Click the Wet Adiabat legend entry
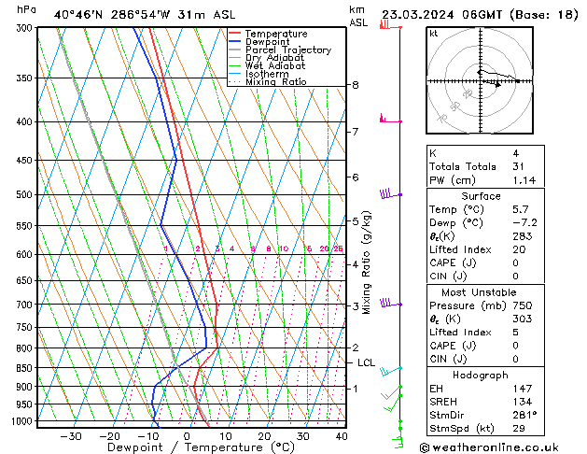587x454 pixels. pos(267,65)
